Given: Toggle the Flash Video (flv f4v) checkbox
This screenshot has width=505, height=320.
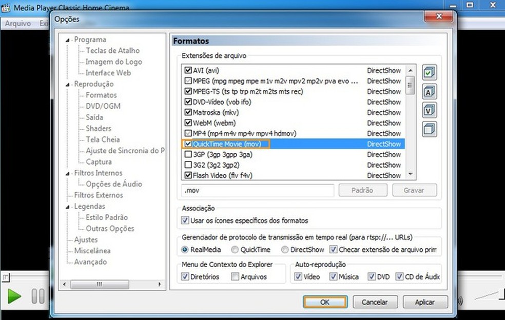Looking at the screenshot, I should click(x=188, y=175).
